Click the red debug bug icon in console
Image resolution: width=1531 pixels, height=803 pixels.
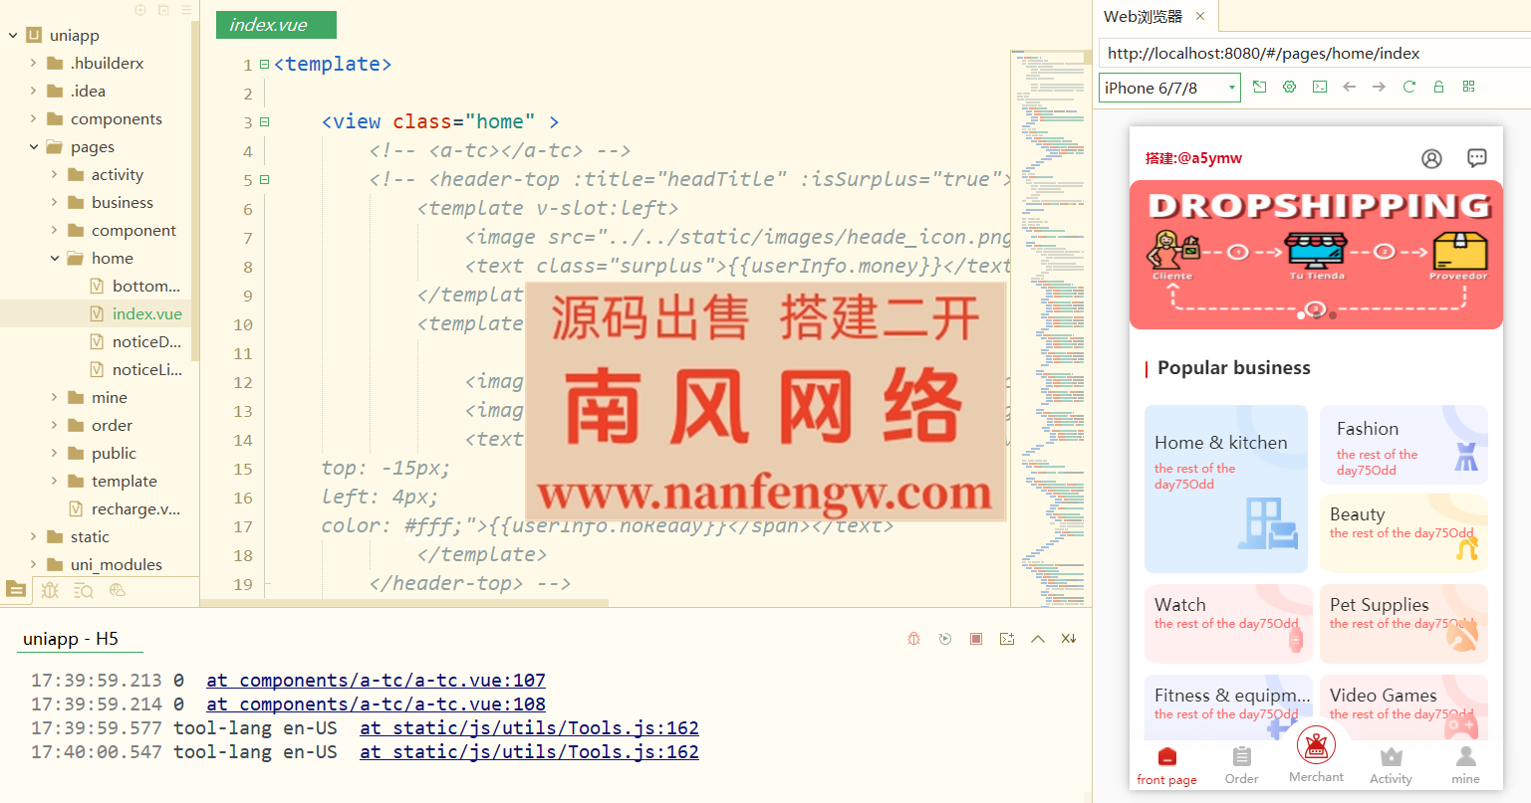913,639
